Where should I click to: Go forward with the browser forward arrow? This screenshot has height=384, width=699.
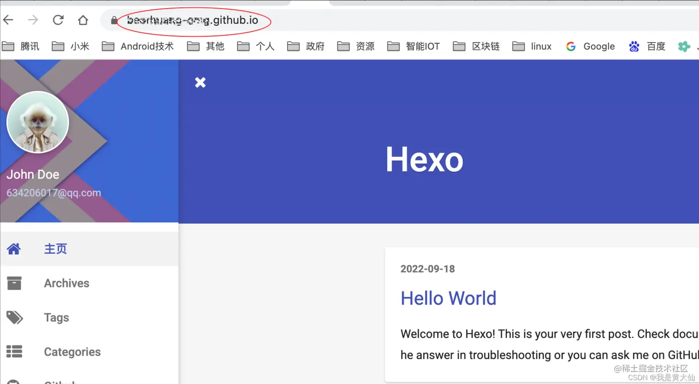33,20
